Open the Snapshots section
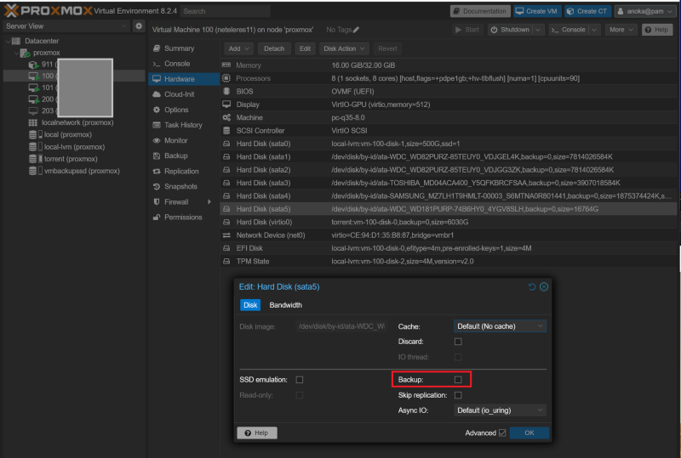The width and height of the screenshot is (681, 458). click(184, 186)
